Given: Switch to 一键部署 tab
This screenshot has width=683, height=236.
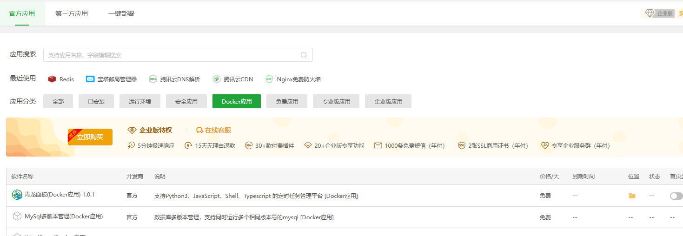Looking at the screenshot, I should pyautogui.click(x=121, y=13).
